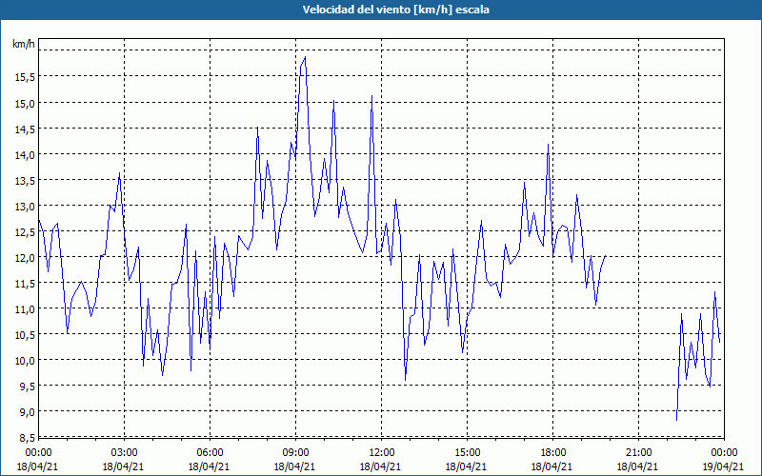The height and width of the screenshot is (476, 762).
Task: Click the 10,5 y-axis value
Action: pos(23,335)
